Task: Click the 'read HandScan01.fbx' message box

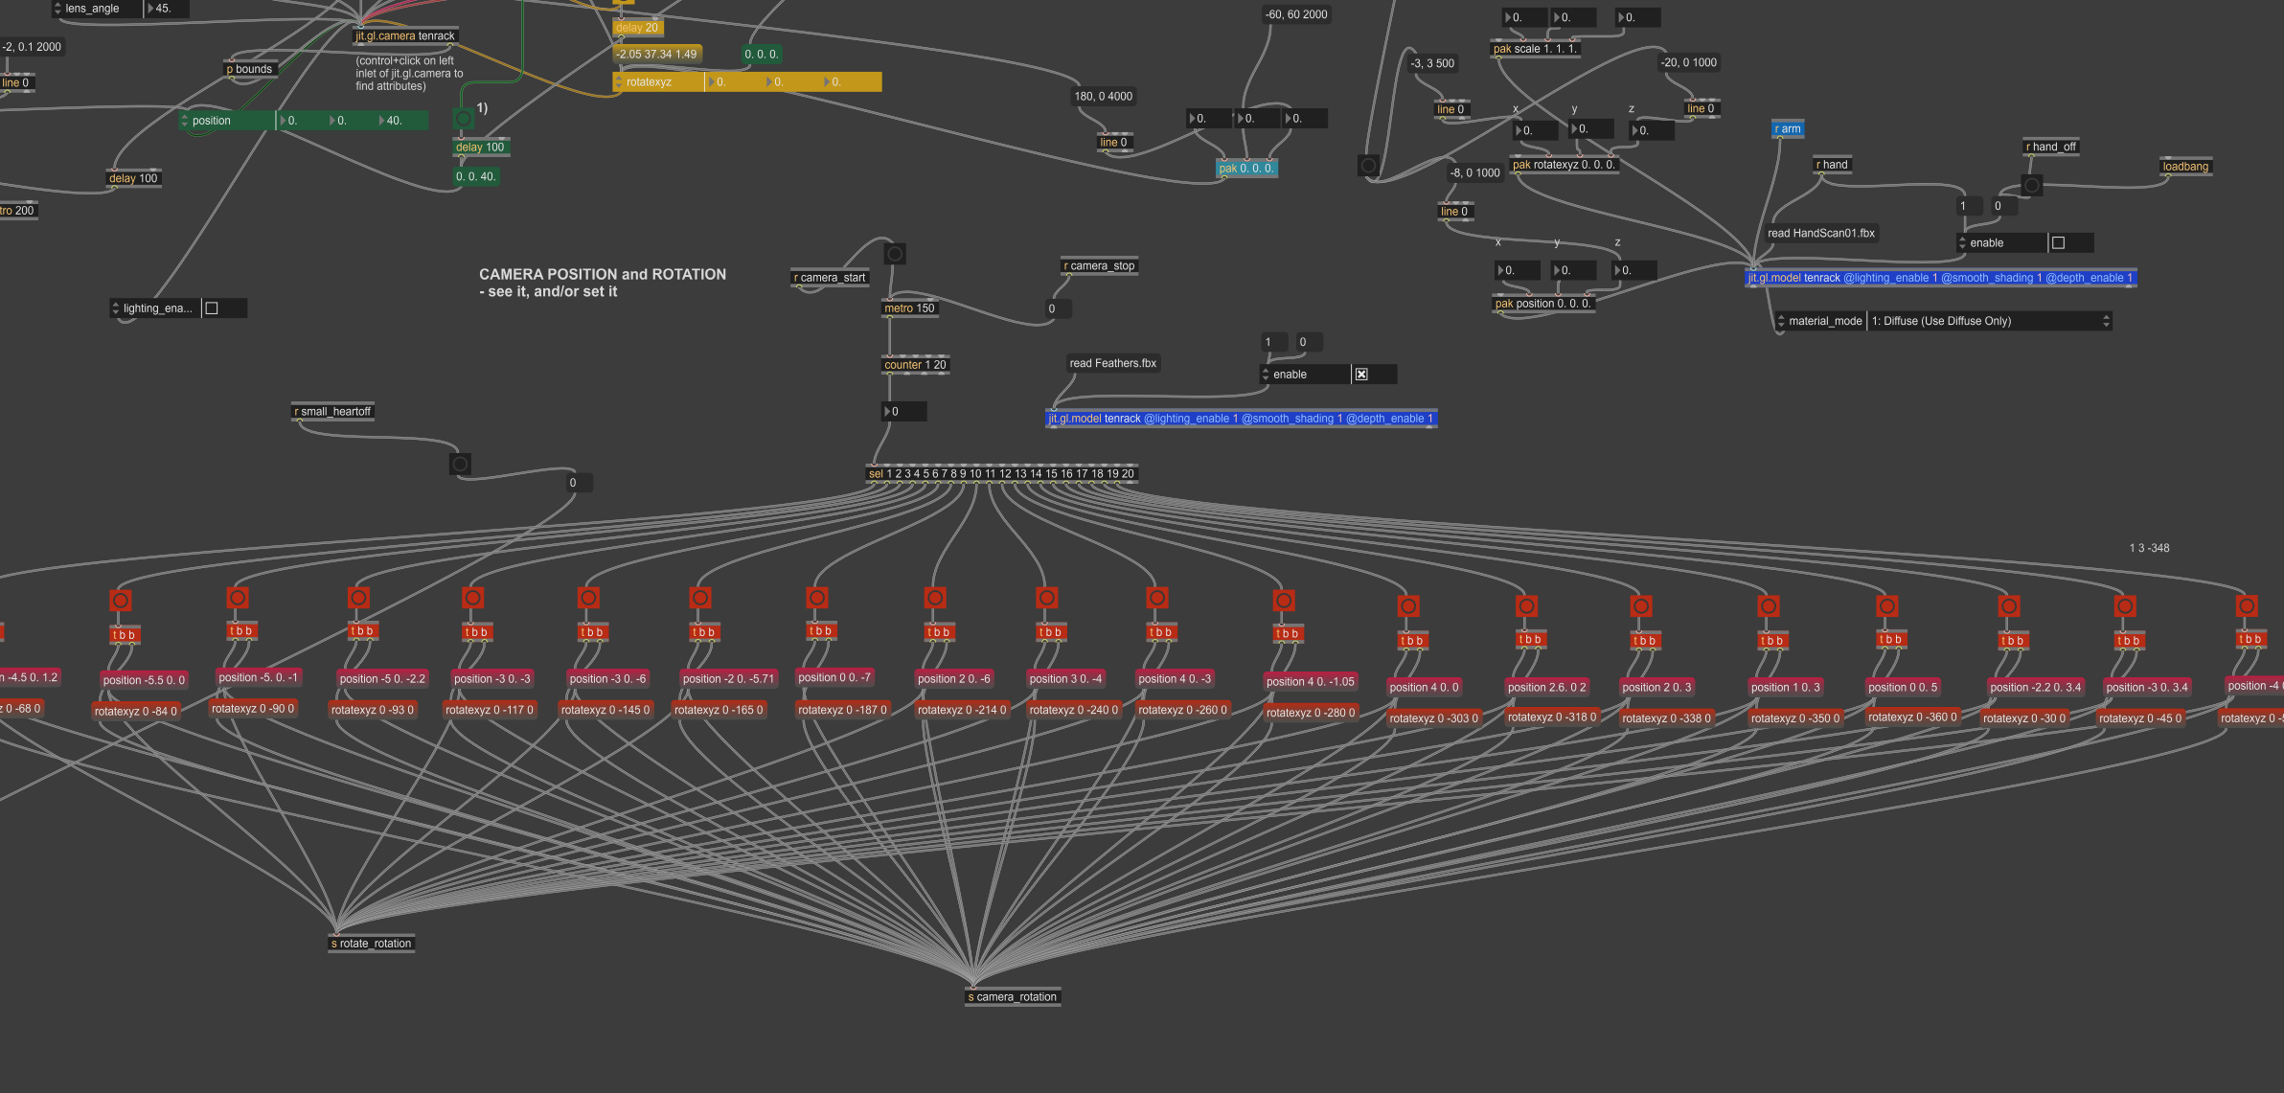Action: pyautogui.click(x=1820, y=233)
